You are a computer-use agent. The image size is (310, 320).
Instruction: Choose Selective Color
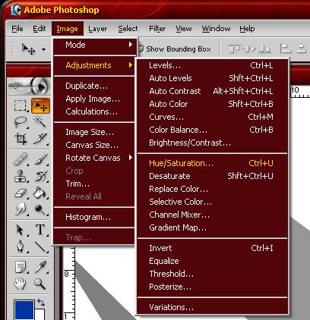click(x=212, y=202)
